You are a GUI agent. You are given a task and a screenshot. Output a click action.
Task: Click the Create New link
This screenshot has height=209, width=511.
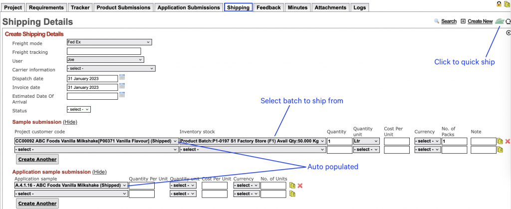480,21
